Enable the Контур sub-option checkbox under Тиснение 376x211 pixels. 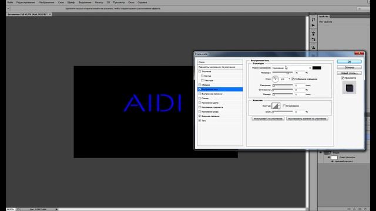click(x=202, y=76)
